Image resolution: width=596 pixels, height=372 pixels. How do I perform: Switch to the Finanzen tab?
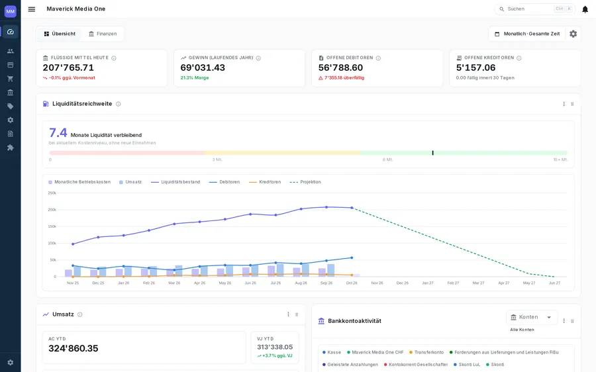[103, 34]
